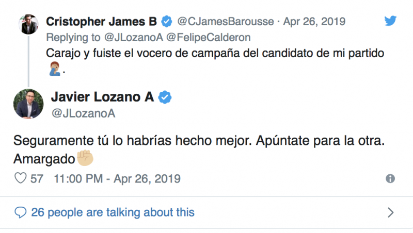Screen dimensions: 413x233
Task: Open Cristopher James B's profile picture
Action: point(29,24)
